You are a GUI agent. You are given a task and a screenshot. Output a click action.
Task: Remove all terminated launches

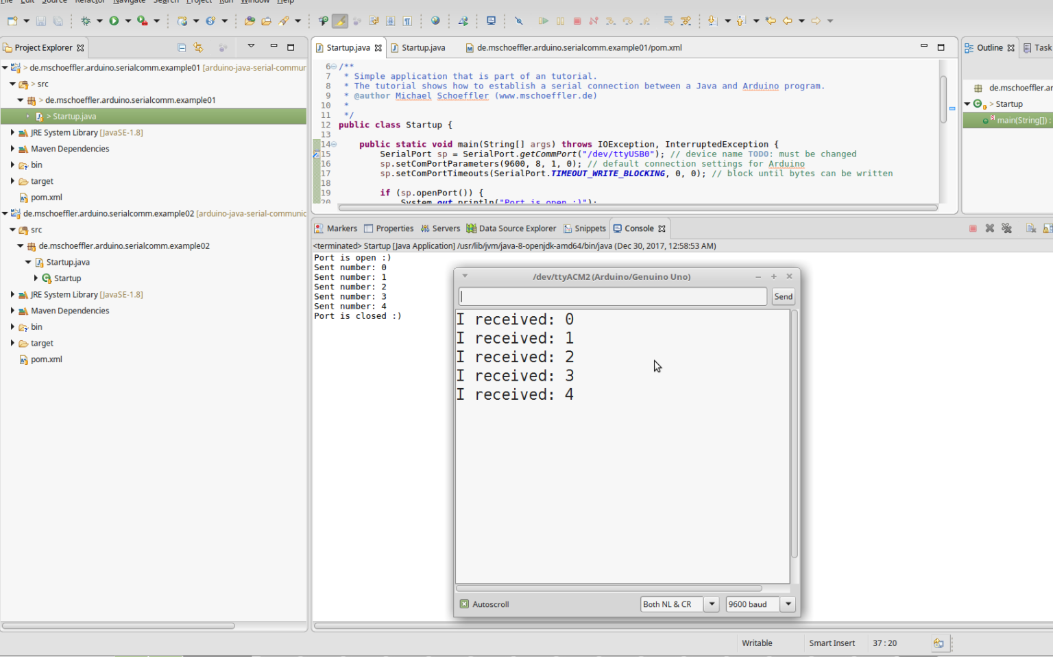1006,228
